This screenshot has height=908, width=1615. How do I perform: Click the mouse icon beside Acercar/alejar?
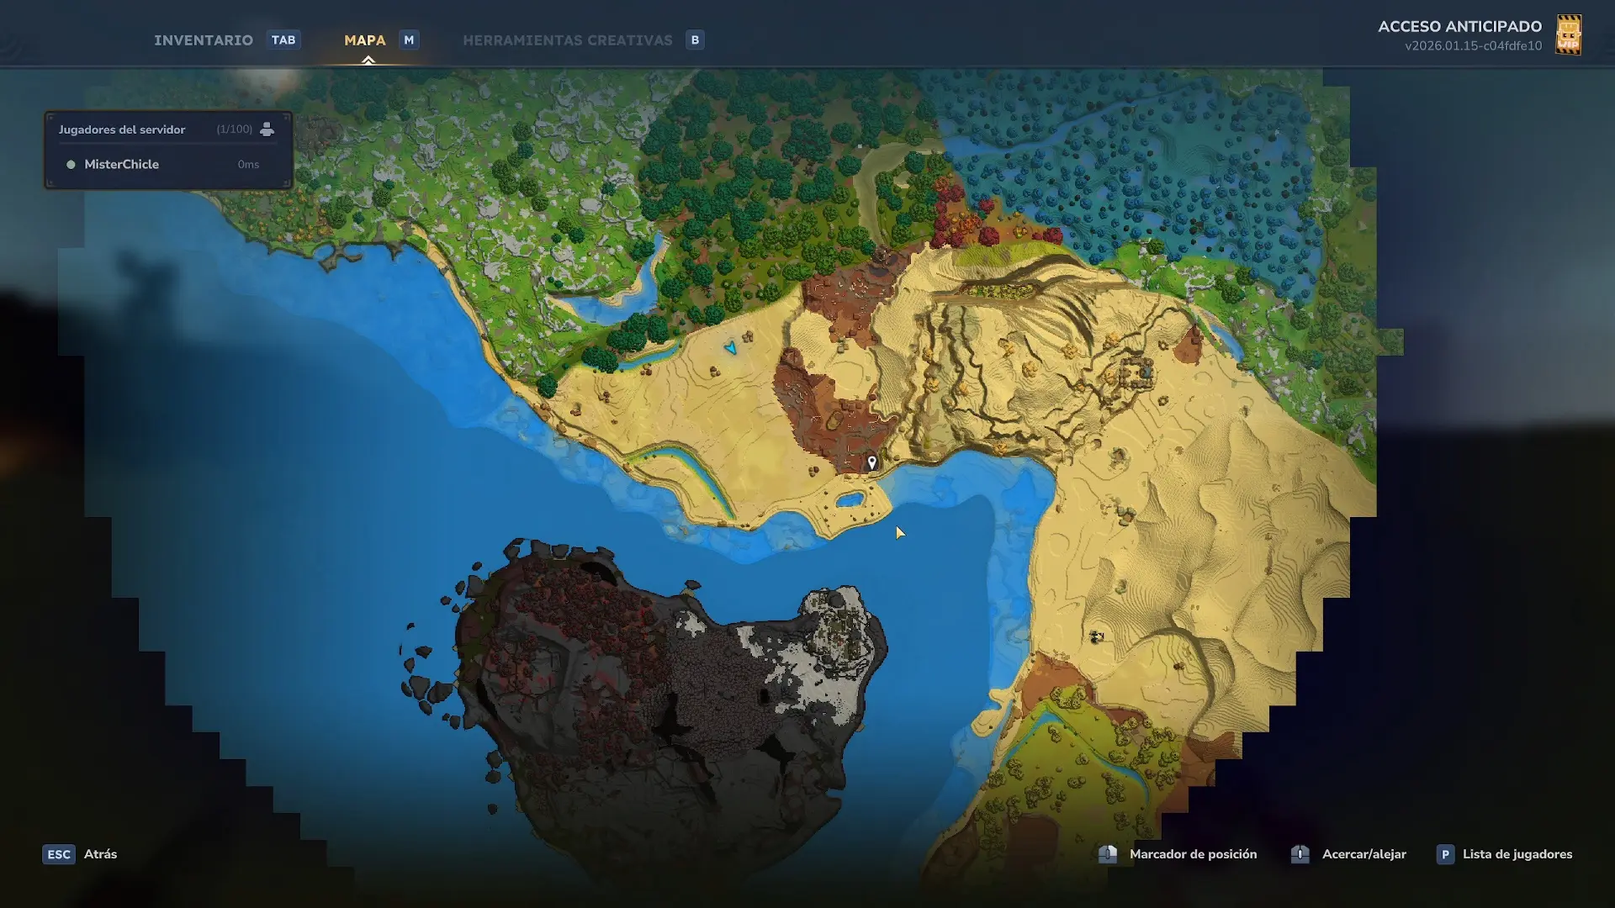1300,854
